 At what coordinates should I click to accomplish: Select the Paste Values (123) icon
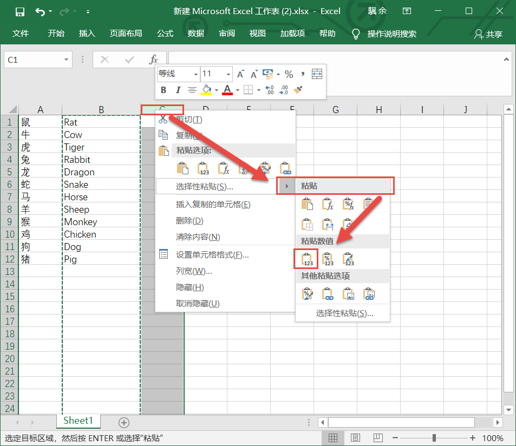(307, 258)
